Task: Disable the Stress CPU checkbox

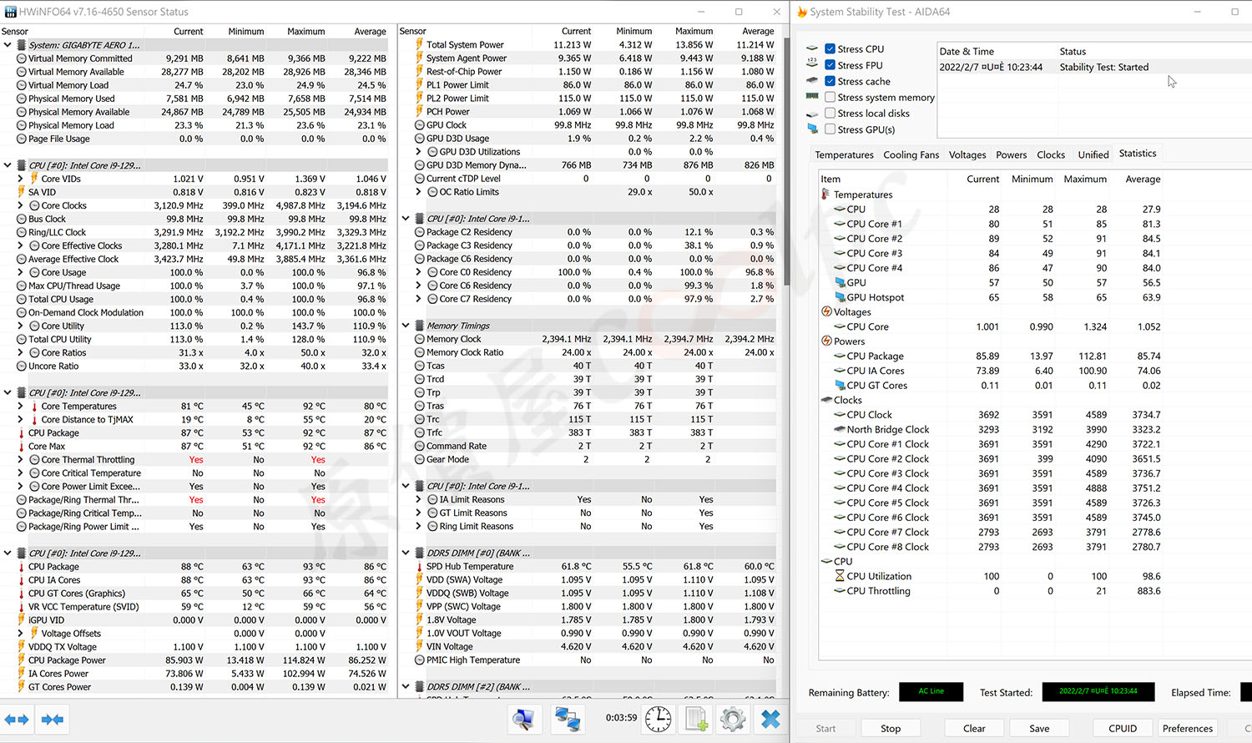Action: click(x=830, y=49)
